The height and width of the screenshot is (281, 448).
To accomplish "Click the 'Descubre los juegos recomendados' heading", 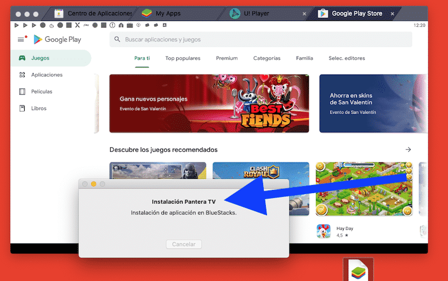I will coord(163,150).
